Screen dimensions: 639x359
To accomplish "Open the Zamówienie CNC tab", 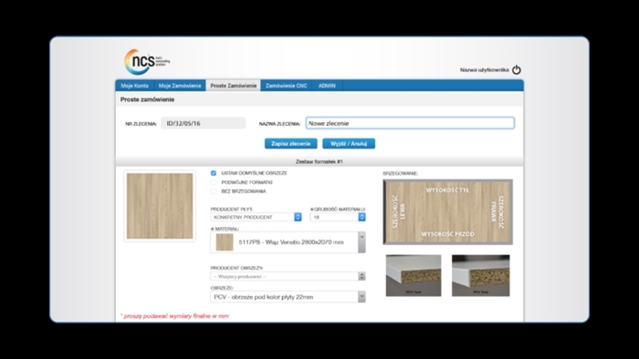I will 286,86.
